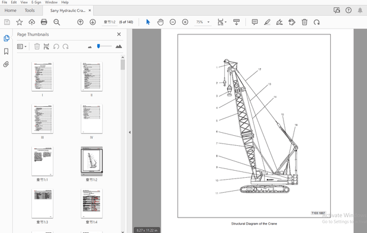Go to next page arrow
367x233 pixels.
[x=93, y=22]
